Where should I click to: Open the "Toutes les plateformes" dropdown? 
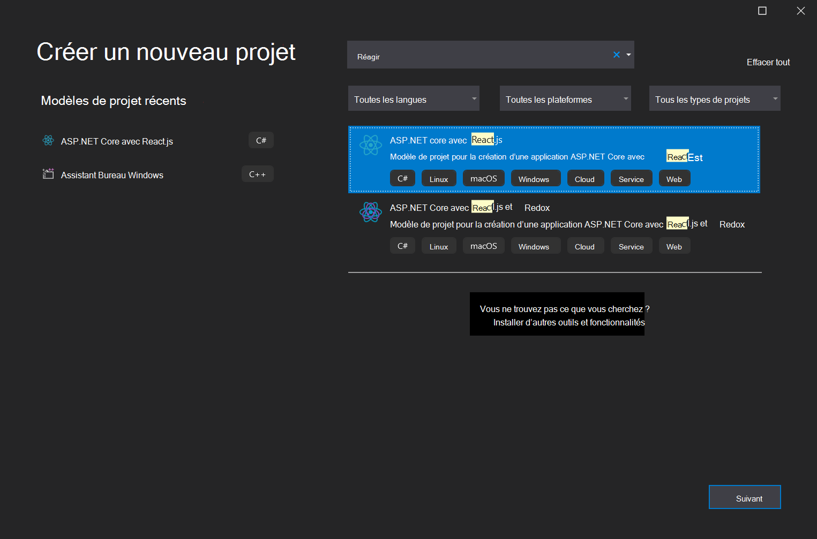pos(565,98)
